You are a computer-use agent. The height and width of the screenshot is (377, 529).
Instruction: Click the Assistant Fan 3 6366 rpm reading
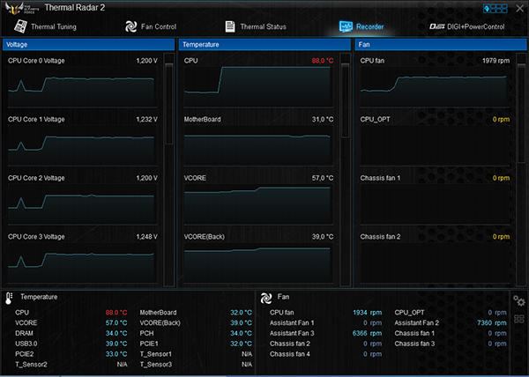(367, 333)
